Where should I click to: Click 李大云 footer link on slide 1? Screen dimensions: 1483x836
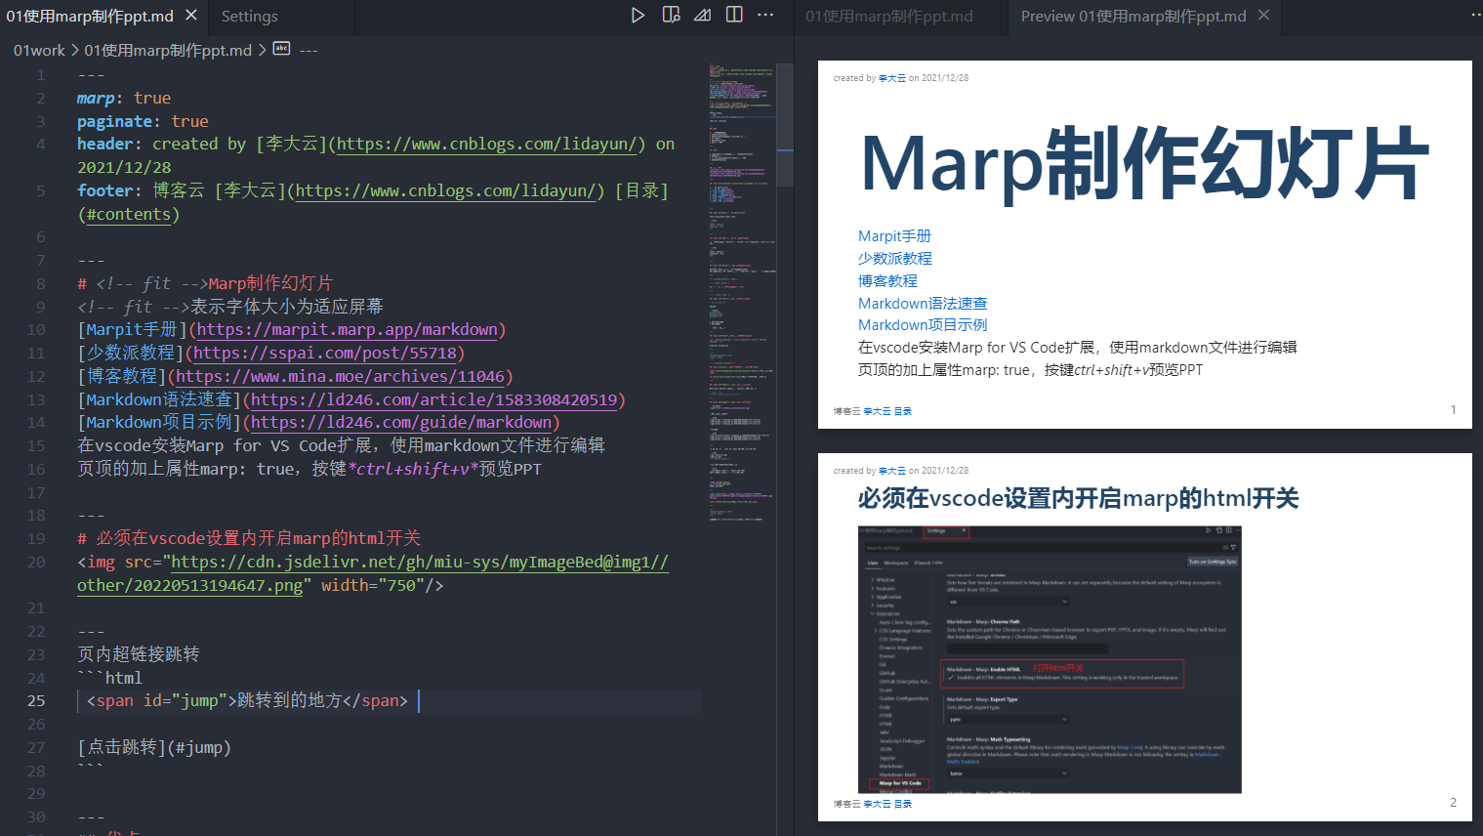click(x=877, y=411)
